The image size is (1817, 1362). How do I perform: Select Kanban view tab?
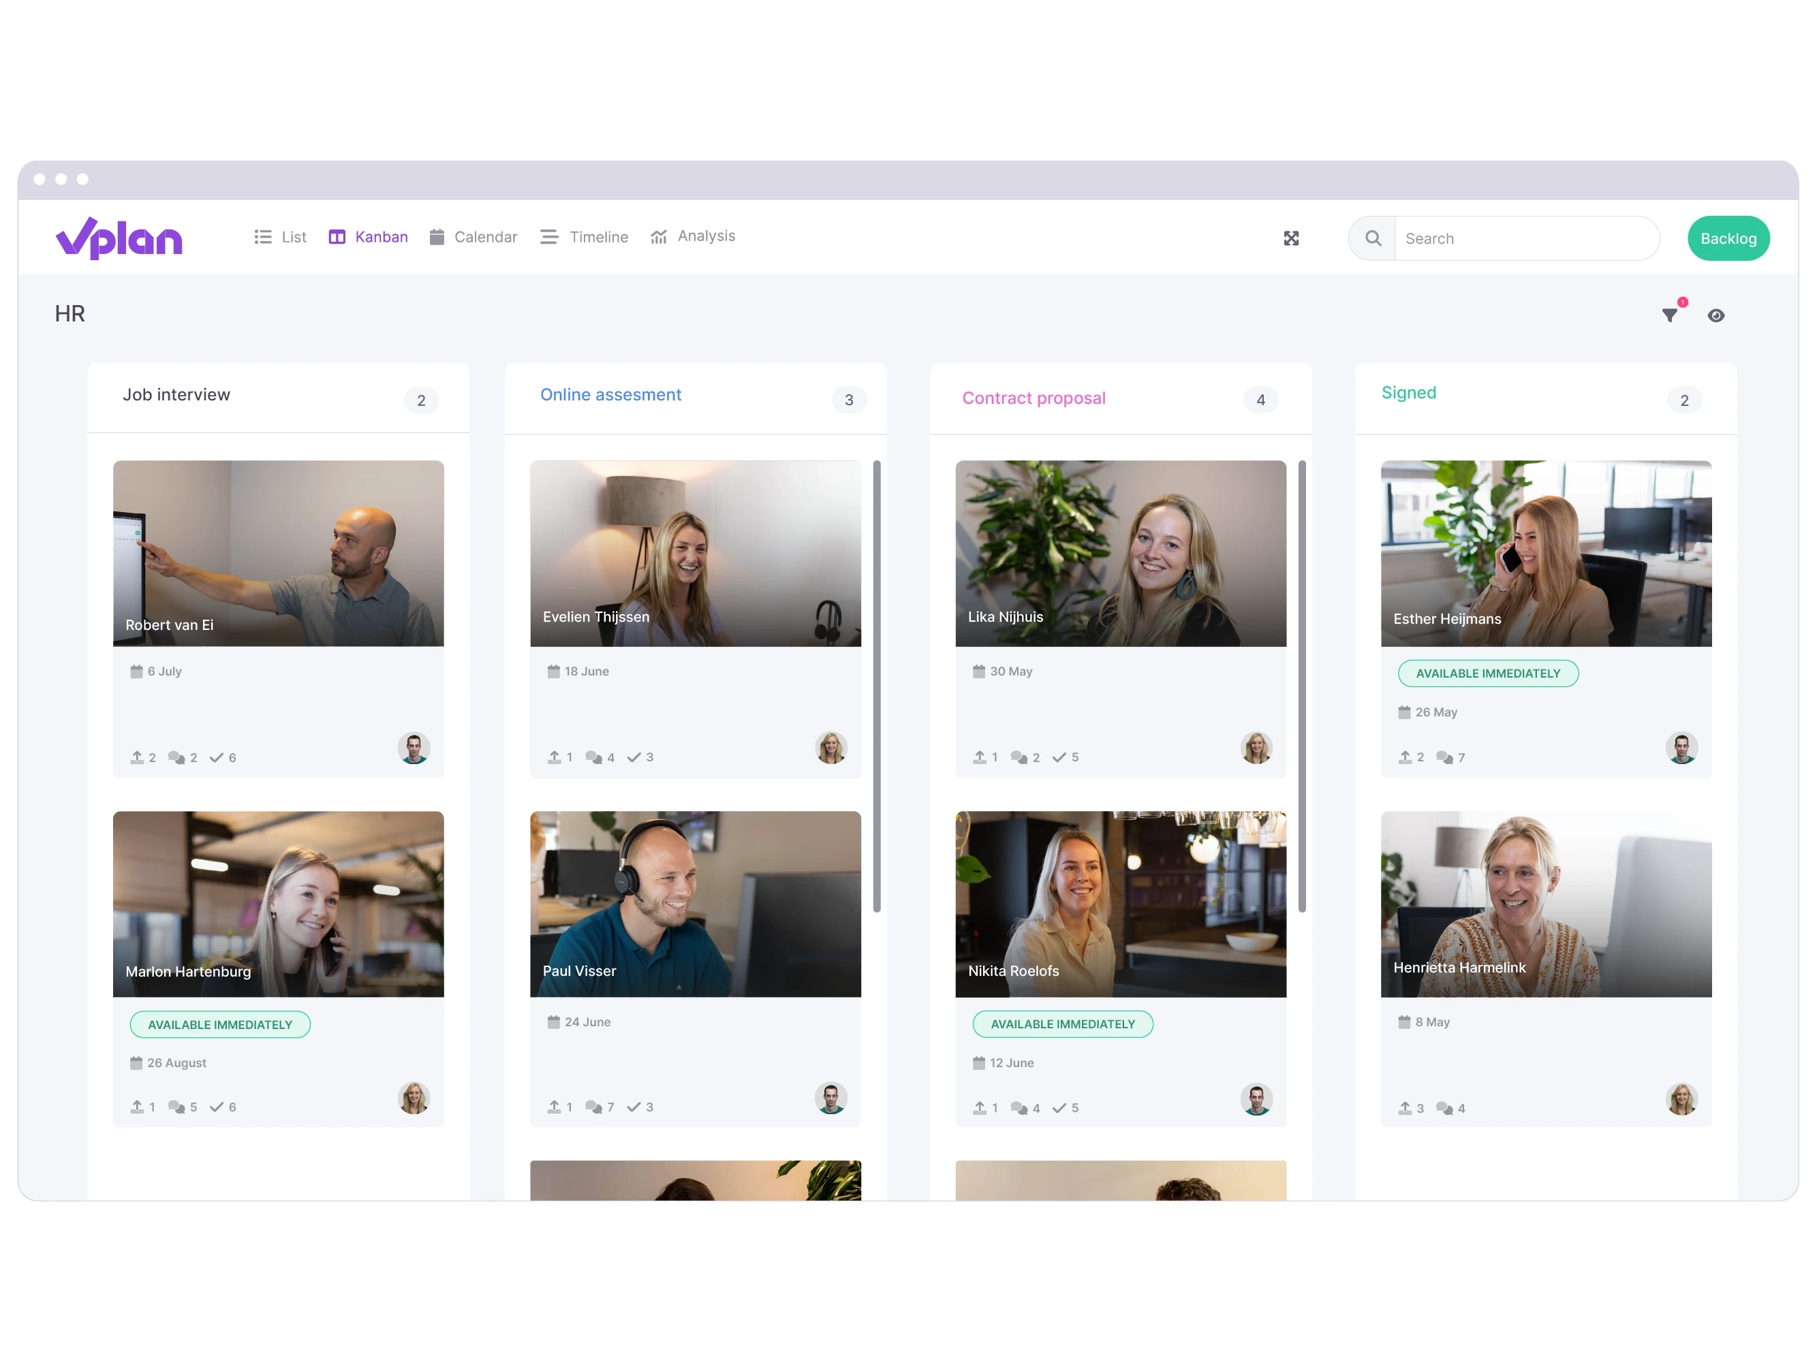coord(369,236)
